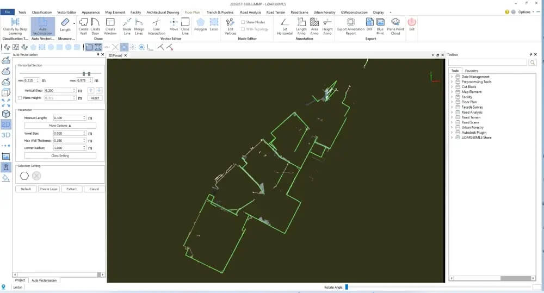Image resolution: width=544 pixels, height=293 pixels.
Task: Expand the Urban Forestry toolbox node
Action: click(x=452, y=127)
